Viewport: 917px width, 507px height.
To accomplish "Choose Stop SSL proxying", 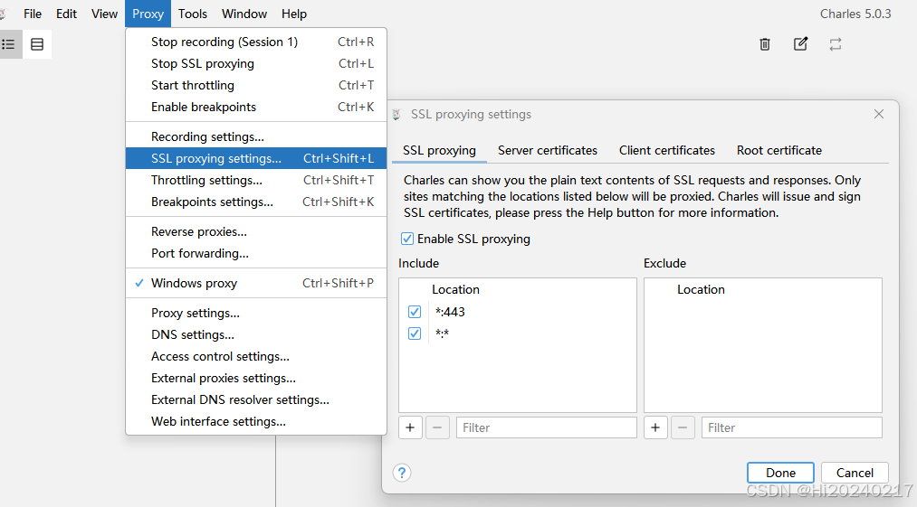I will 256,63.
